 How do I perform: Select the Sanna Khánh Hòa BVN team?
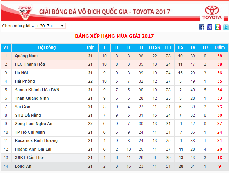pos(37,90)
